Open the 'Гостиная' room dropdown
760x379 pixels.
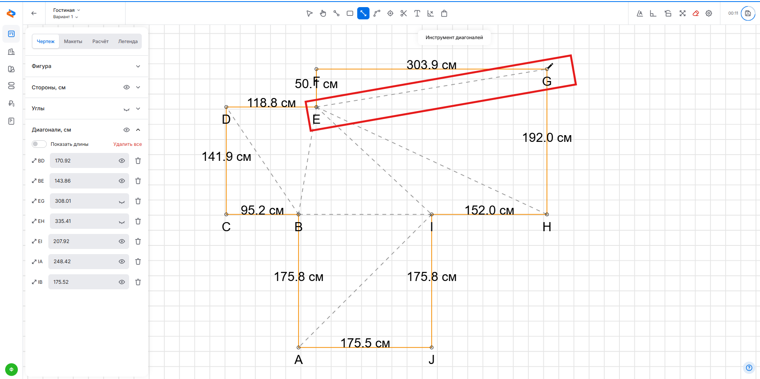[x=67, y=10]
